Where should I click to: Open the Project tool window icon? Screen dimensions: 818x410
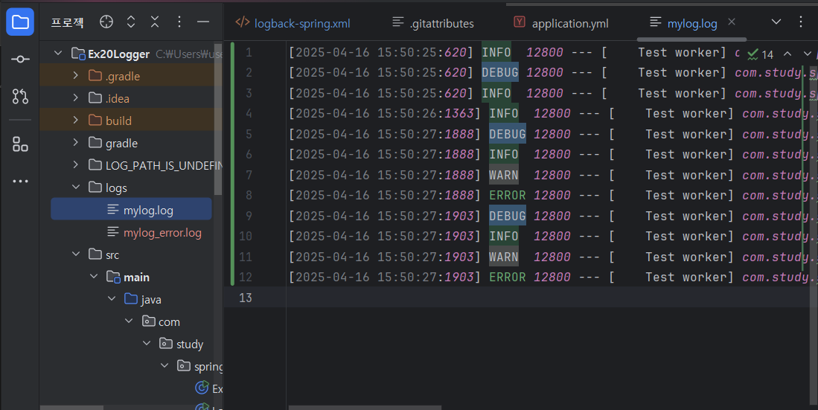[x=20, y=22]
